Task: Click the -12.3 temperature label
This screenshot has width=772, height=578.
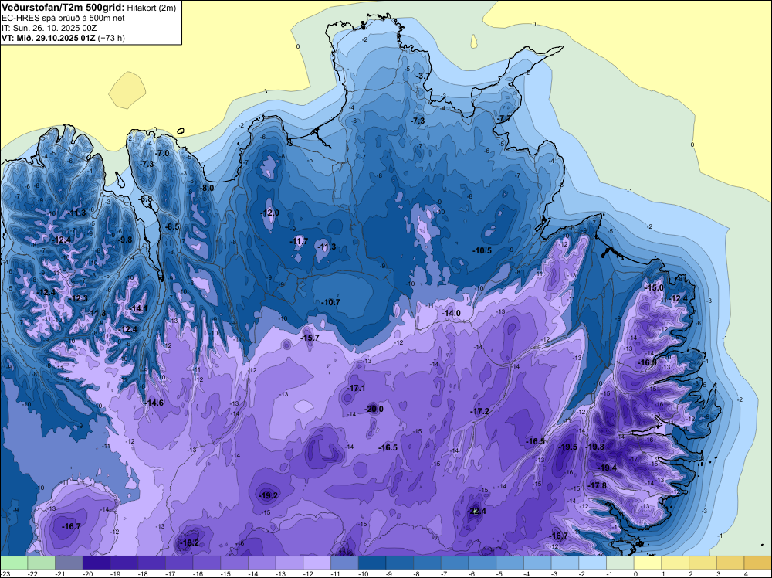Action: tap(78, 298)
